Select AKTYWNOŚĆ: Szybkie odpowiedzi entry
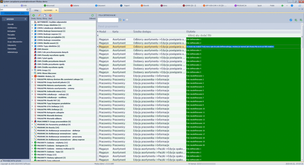Image resolution: width=304 pixels, height=165 pixels. click(x=52, y=22)
